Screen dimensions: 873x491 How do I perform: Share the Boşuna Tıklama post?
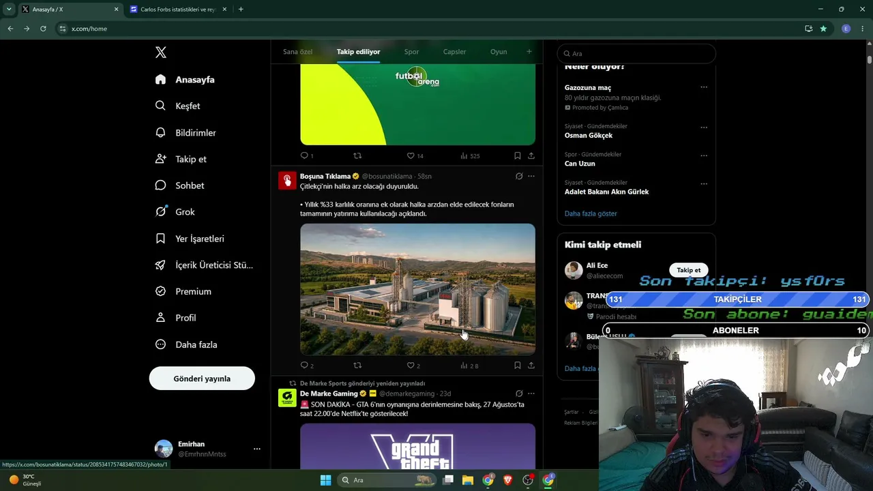coord(531,366)
